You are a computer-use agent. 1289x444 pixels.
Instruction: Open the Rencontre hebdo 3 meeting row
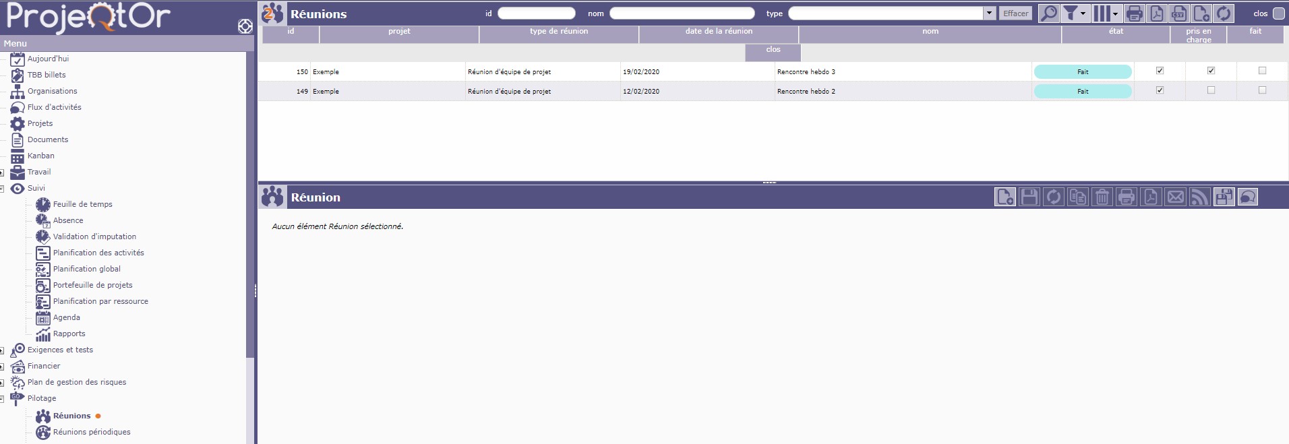pos(806,71)
